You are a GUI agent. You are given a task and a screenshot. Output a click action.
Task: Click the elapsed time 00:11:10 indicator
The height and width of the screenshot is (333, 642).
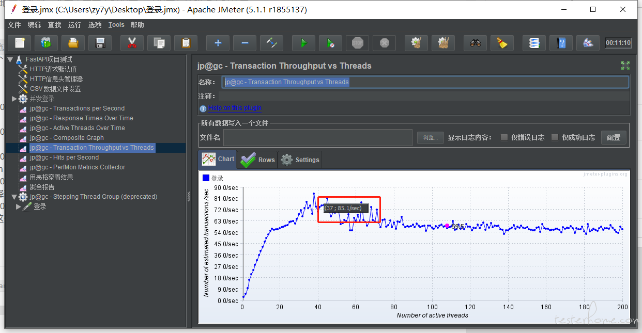[618, 43]
